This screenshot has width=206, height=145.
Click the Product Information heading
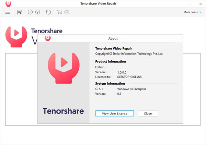click(x=111, y=62)
